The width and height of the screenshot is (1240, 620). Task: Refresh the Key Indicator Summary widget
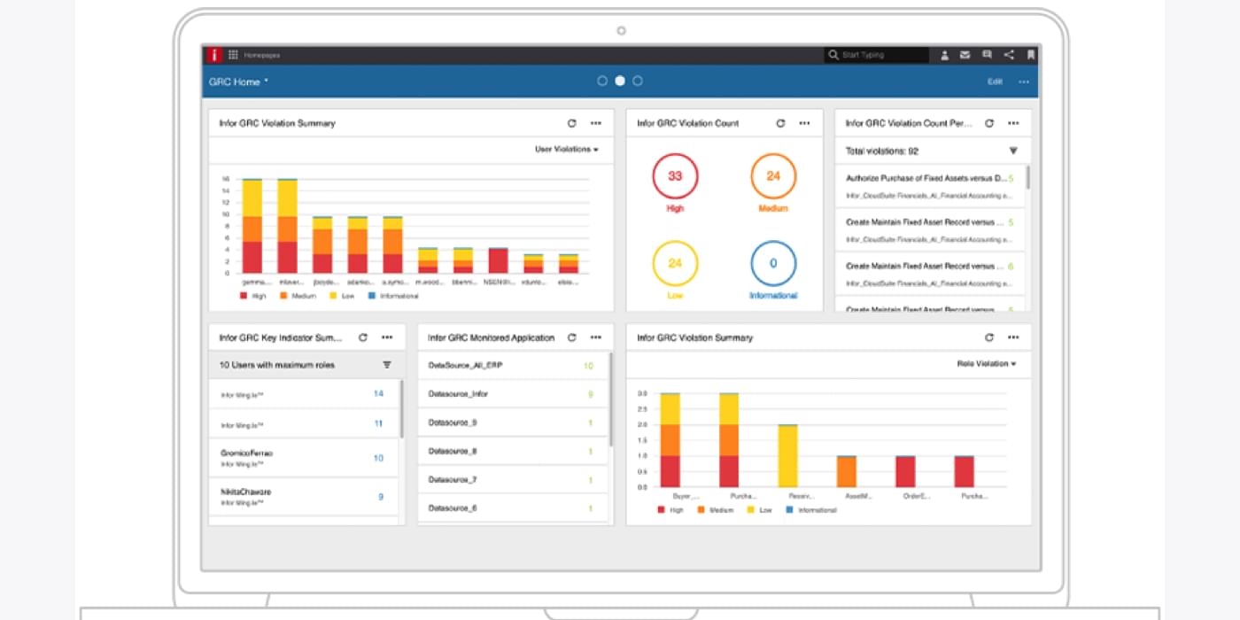click(x=362, y=337)
